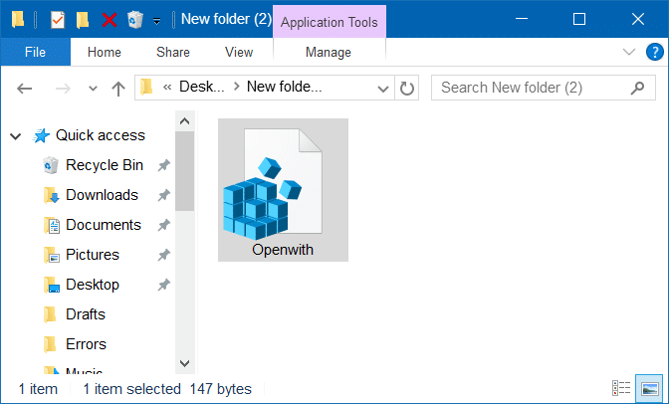
Task: Switch to the View ribbon tab
Action: click(239, 52)
